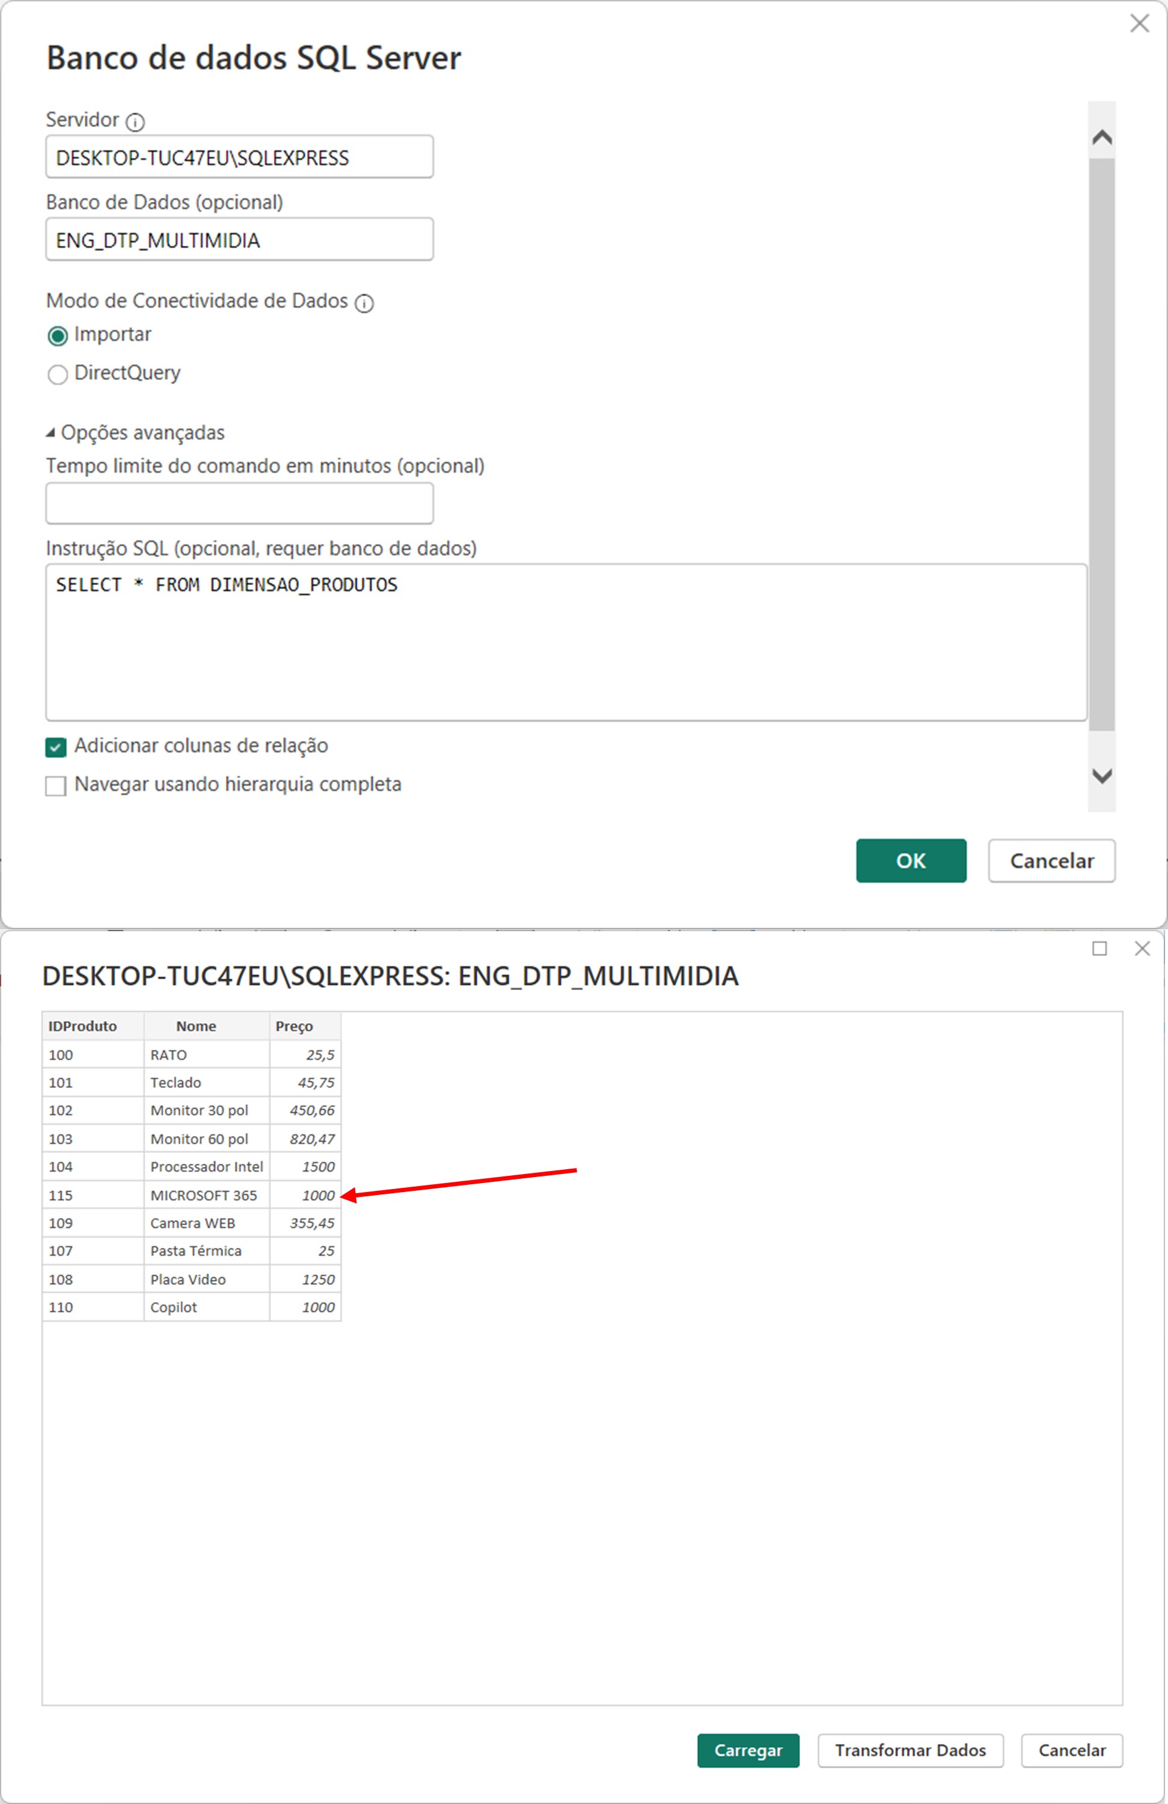The width and height of the screenshot is (1168, 1804).
Task: Close the SQL Server database dialog
Action: 1139,23
